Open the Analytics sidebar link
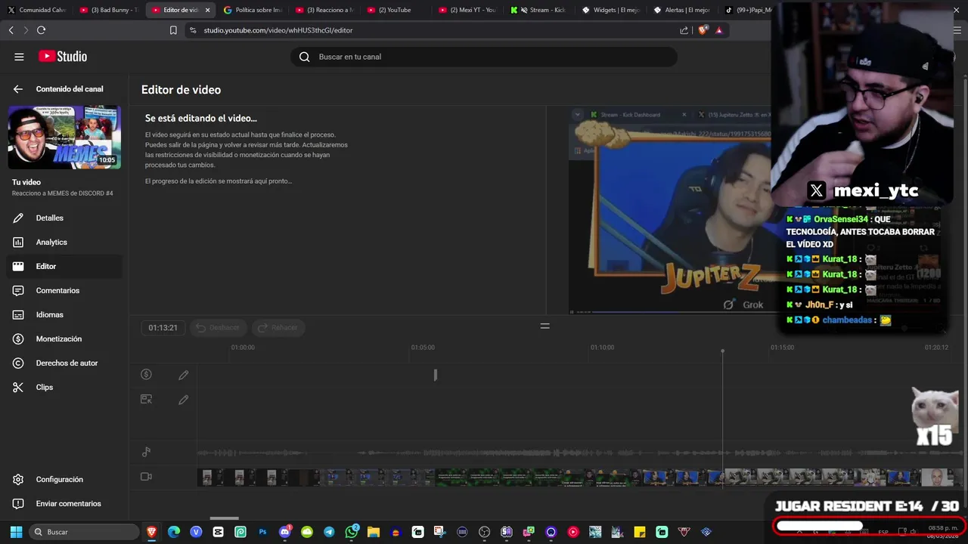Viewport: 968px width, 544px height. point(51,242)
